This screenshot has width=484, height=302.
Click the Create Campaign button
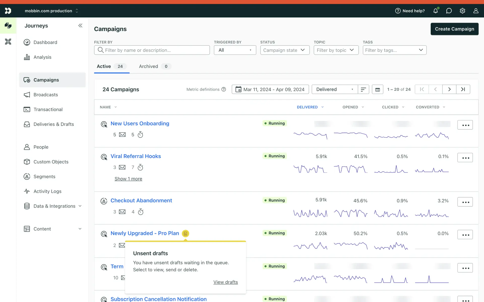[x=454, y=29]
